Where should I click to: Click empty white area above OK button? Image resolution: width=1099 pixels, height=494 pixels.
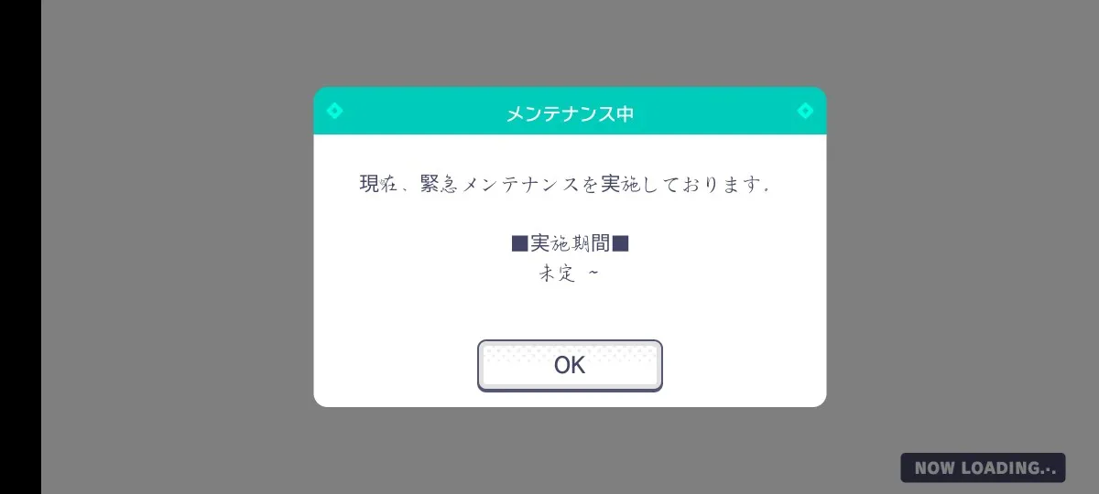click(570, 311)
